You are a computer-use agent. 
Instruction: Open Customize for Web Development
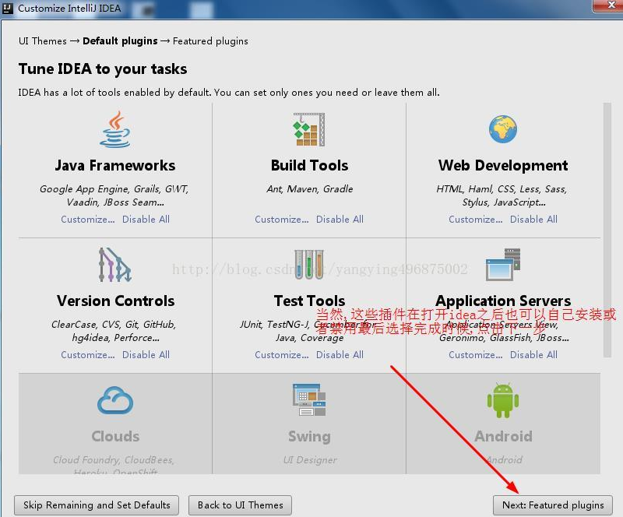pyautogui.click(x=476, y=220)
